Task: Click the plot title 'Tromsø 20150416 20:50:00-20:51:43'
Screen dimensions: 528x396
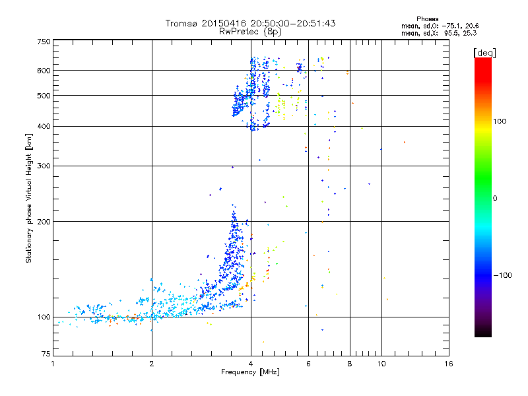Action: (250, 23)
